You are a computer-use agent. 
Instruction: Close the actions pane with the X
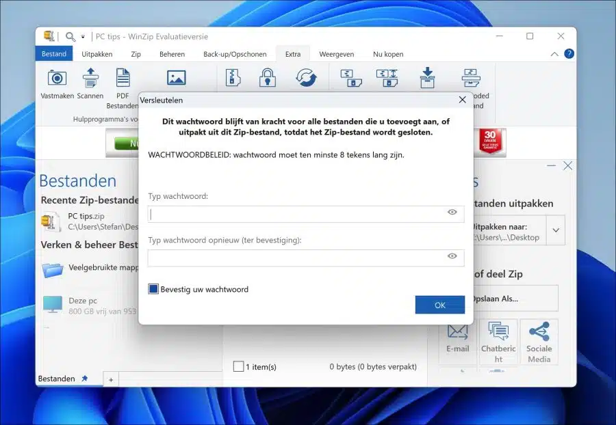[x=567, y=166]
